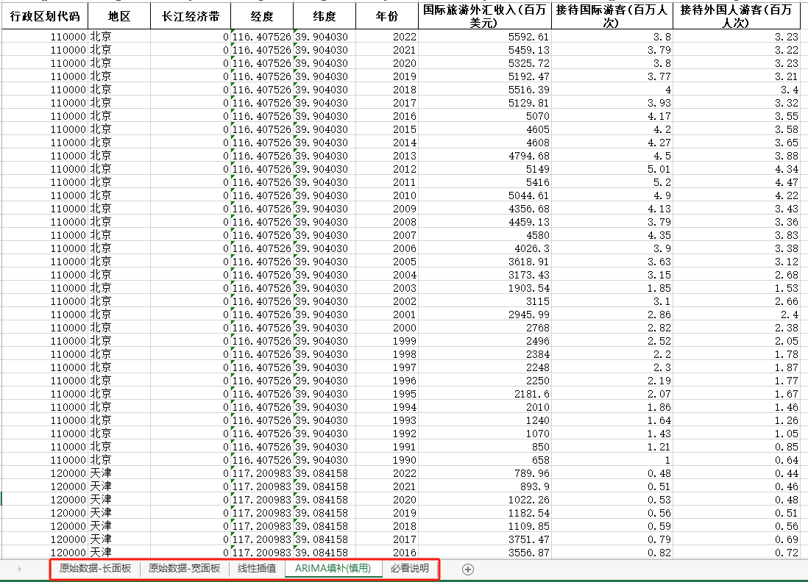Select the 接待外国人游客(百万人次) header cell
The image size is (808, 582).
pos(737,16)
